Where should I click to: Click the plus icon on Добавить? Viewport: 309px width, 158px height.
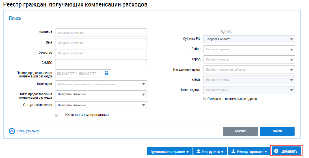[276, 151]
